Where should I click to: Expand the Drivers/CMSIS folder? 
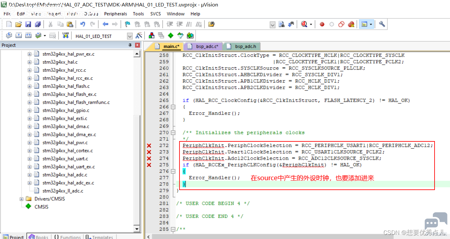pyautogui.click(x=22, y=199)
